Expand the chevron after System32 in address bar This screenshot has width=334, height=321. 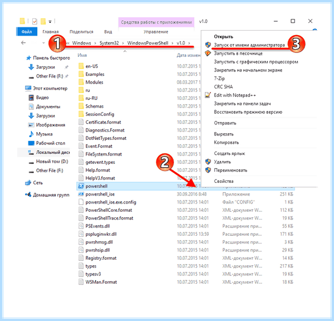click(123, 43)
